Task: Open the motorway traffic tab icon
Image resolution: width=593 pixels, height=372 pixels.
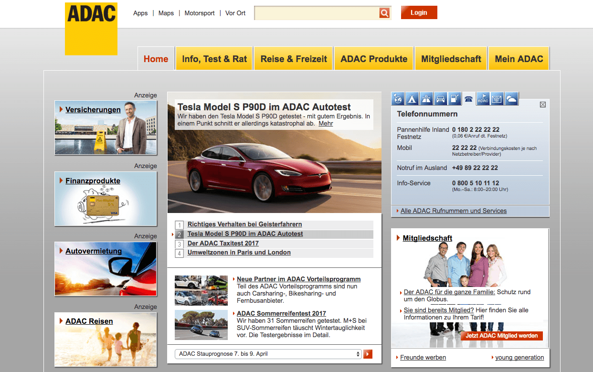Action: 426,99
